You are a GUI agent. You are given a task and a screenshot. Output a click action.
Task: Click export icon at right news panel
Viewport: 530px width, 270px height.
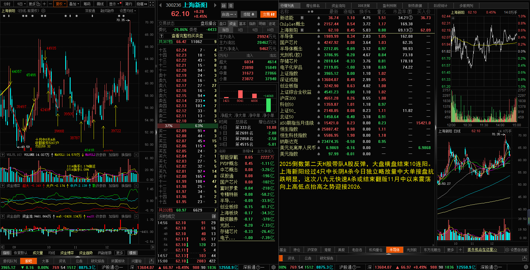(x=525, y=258)
